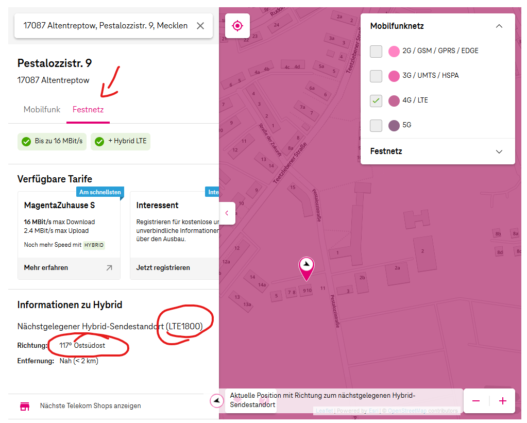Click the '17087 Altentreptow' text under the heading

coord(53,80)
